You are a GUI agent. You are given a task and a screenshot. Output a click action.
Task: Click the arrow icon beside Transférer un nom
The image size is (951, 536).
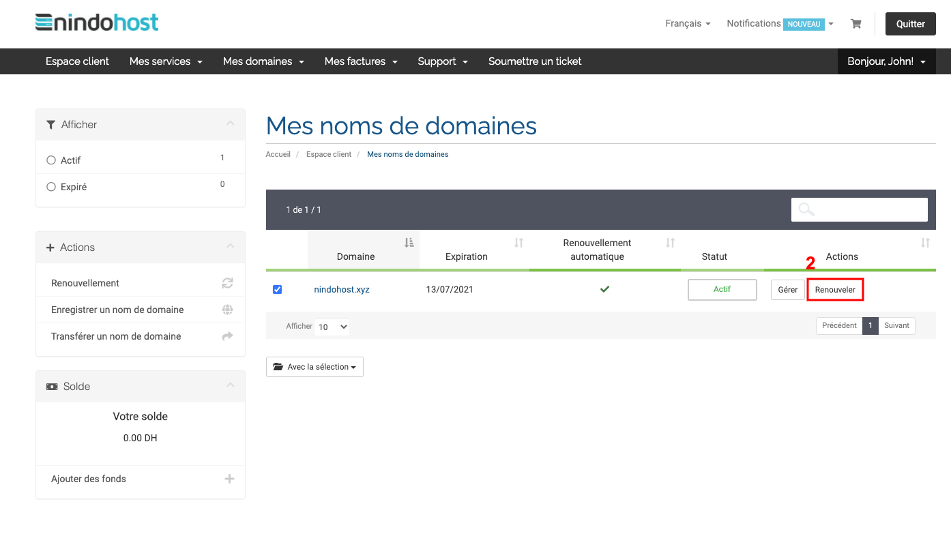point(228,336)
